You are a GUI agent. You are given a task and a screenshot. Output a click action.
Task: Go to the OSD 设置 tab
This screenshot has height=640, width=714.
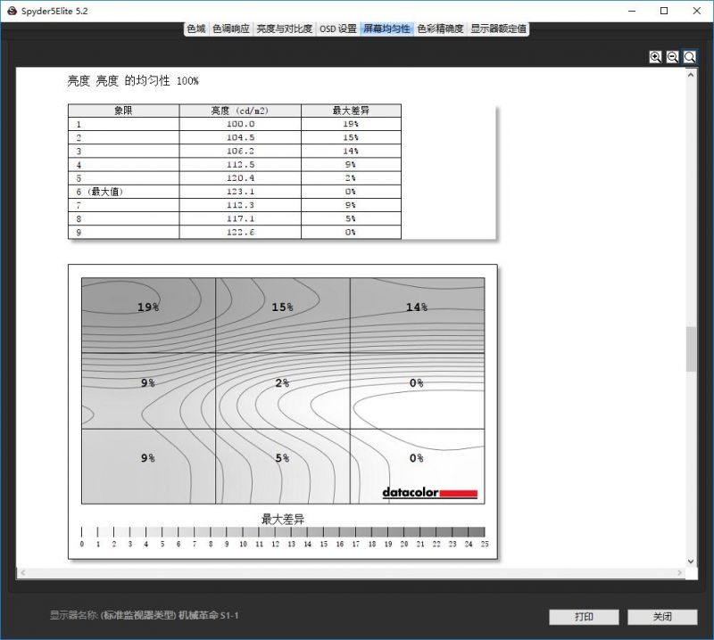coord(338,29)
